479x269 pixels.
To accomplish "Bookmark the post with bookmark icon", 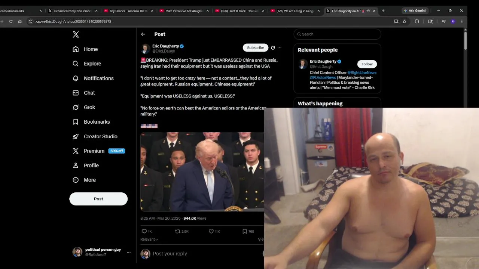I will coord(244,231).
